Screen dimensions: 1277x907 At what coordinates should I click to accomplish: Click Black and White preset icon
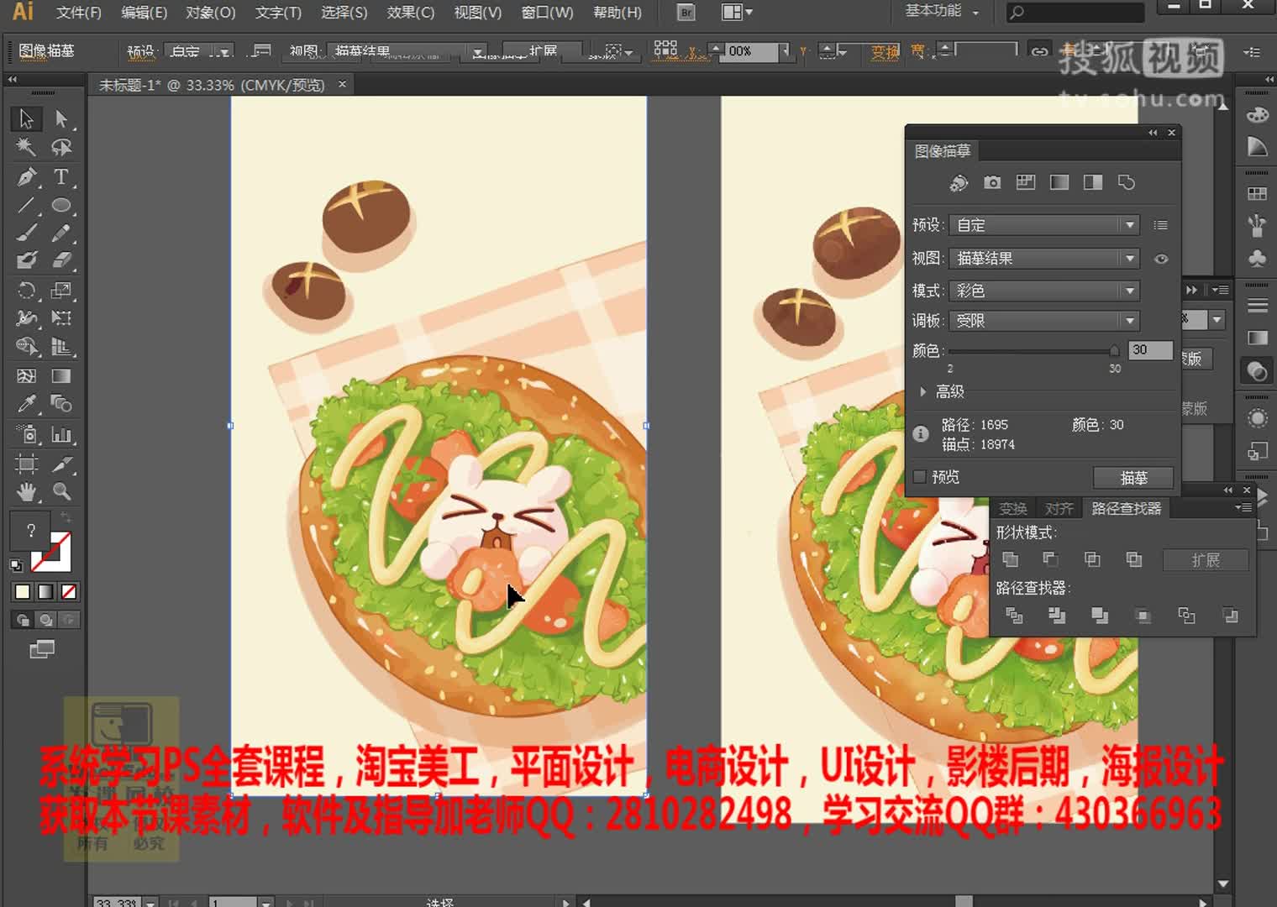tap(1093, 182)
